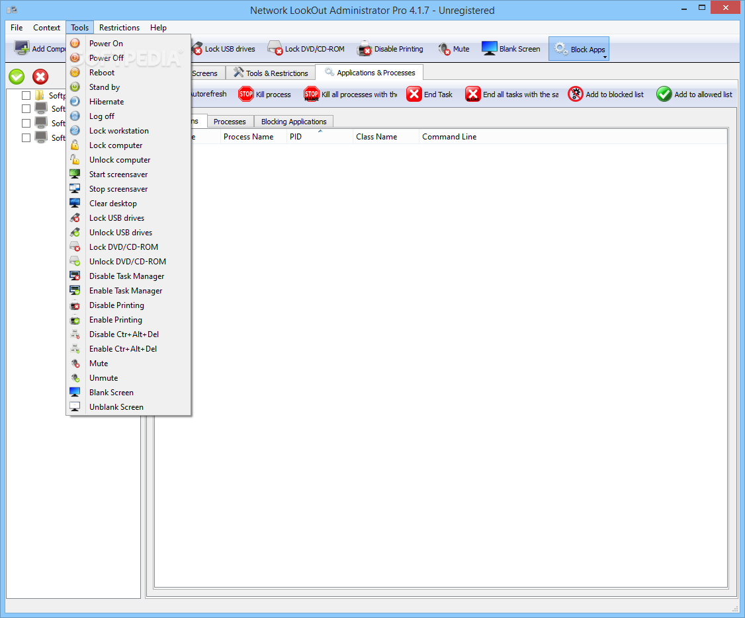Viewport: 745px width, 618px height.
Task: Click the Unlock USB drives menu icon
Action: point(75,233)
